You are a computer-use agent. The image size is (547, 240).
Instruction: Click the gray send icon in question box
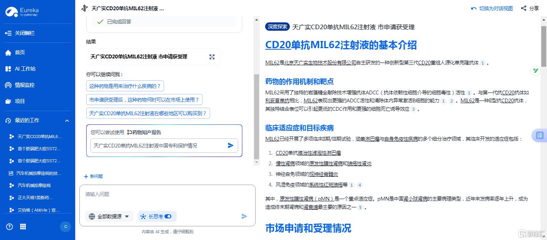tap(244, 216)
